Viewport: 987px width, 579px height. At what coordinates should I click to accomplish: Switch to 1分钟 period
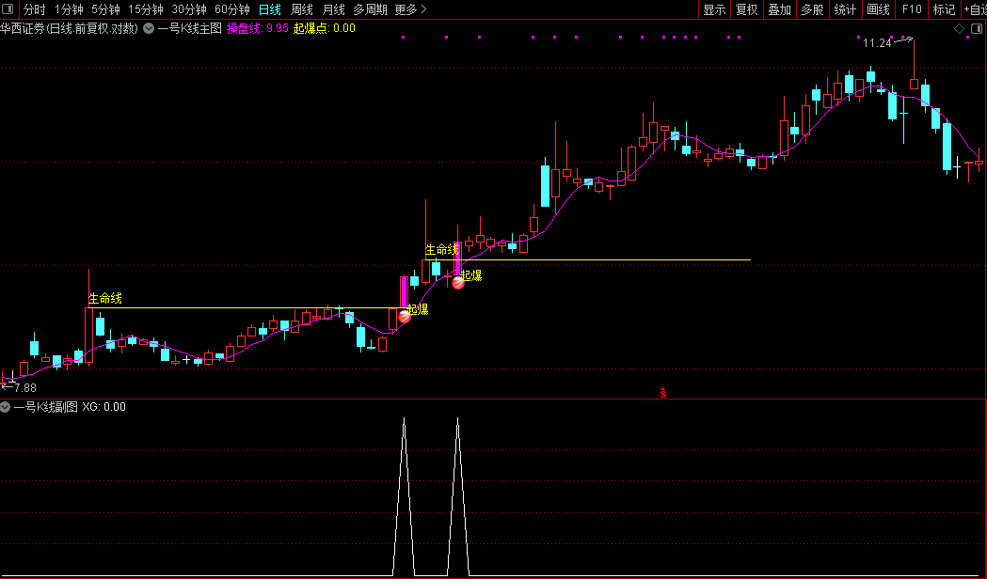(69, 9)
